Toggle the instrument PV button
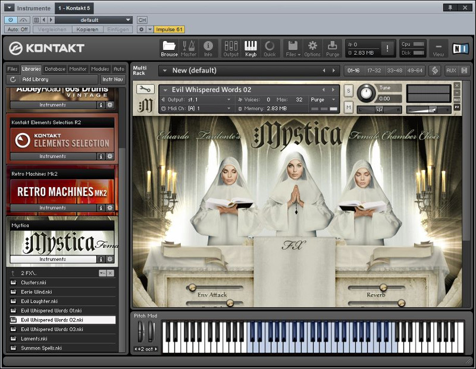This screenshot has height=369, width=476. tap(457, 107)
